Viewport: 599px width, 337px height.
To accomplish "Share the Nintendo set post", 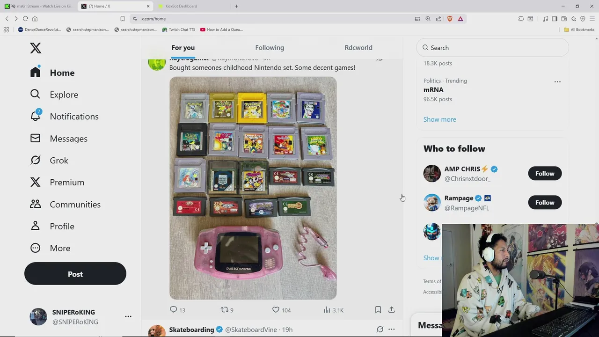I will tap(392, 310).
